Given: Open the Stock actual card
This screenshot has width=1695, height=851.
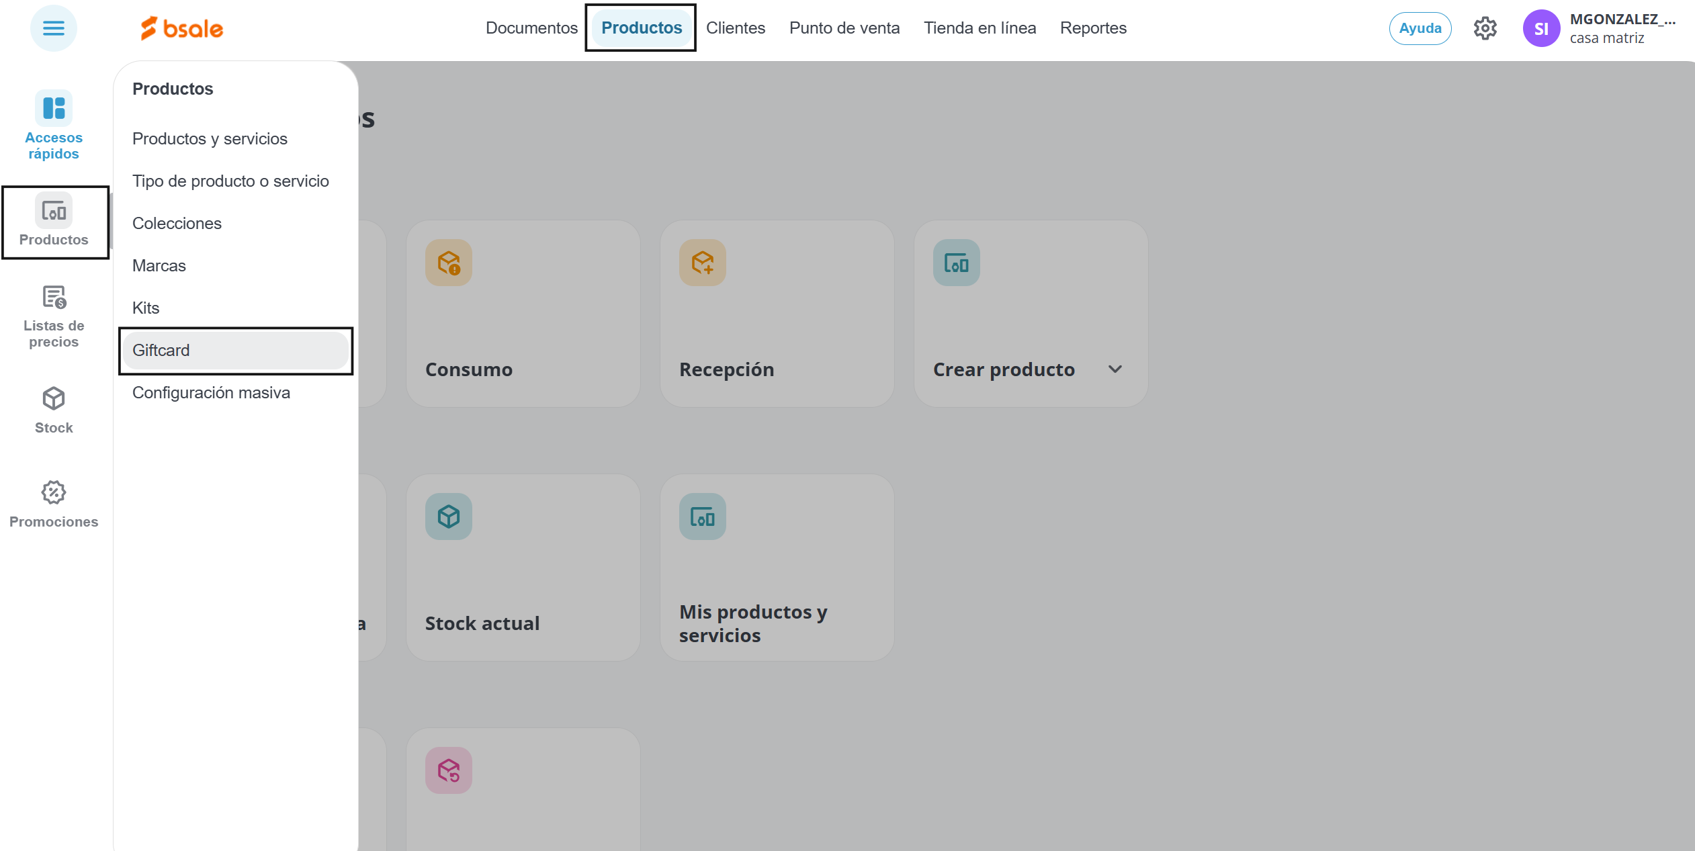Looking at the screenshot, I should (x=523, y=568).
